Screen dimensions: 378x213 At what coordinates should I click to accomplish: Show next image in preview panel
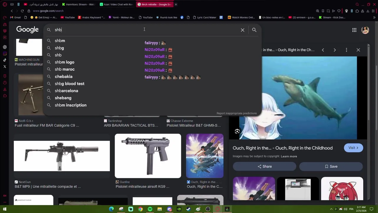pyautogui.click(x=335, y=50)
